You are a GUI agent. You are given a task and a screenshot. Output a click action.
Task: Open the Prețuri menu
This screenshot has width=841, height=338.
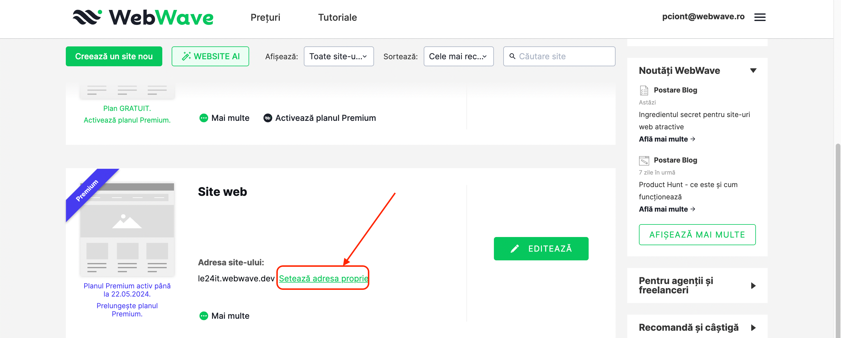coord(266,17)
